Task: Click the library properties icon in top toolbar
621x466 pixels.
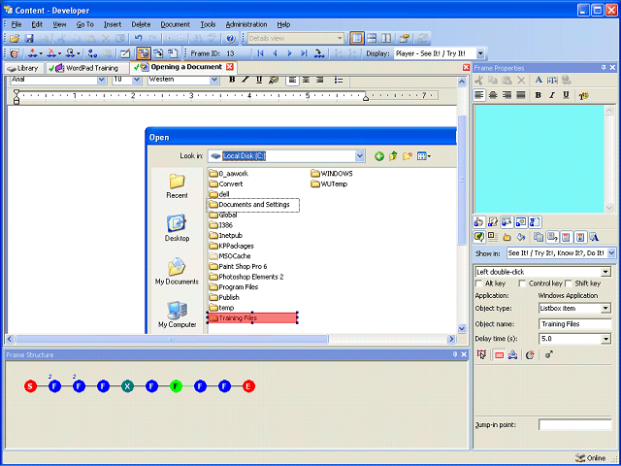Action: (404, 39)
